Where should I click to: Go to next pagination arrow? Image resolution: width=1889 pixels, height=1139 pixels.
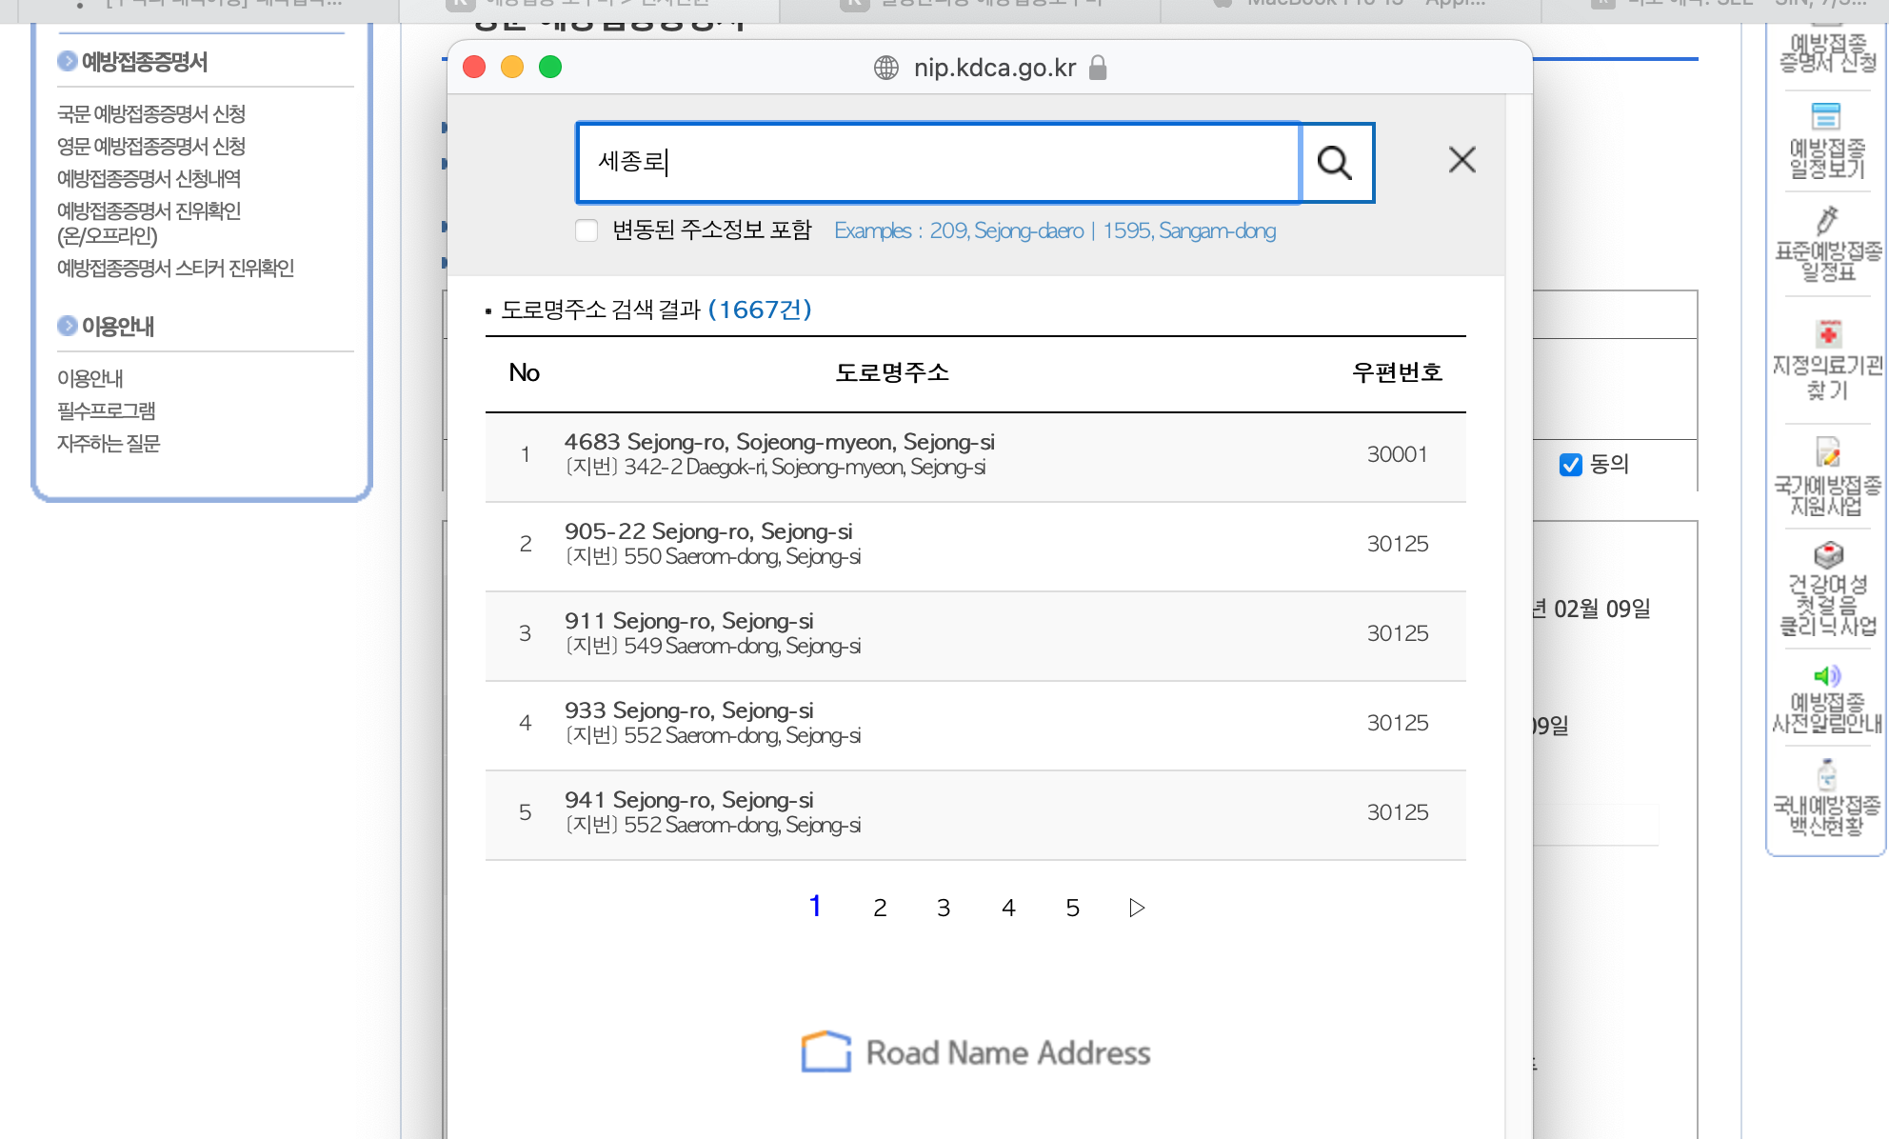[1136, 908]
